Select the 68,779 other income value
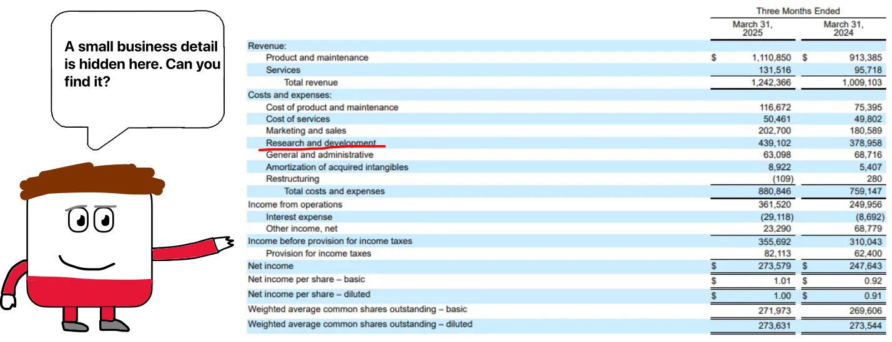The image size is (892, 342). [867, 229]
